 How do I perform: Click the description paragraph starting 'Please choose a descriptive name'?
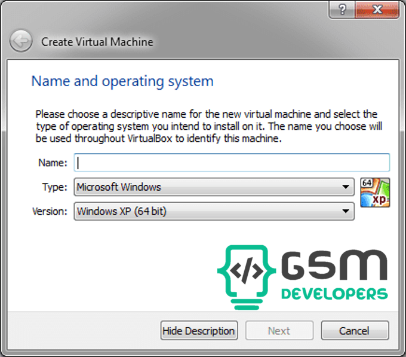click(x=209, y=126)
